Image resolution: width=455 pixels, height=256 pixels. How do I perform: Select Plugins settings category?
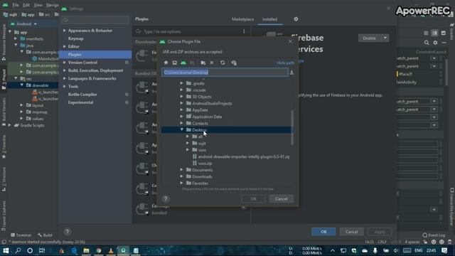[x=95, y=55]
